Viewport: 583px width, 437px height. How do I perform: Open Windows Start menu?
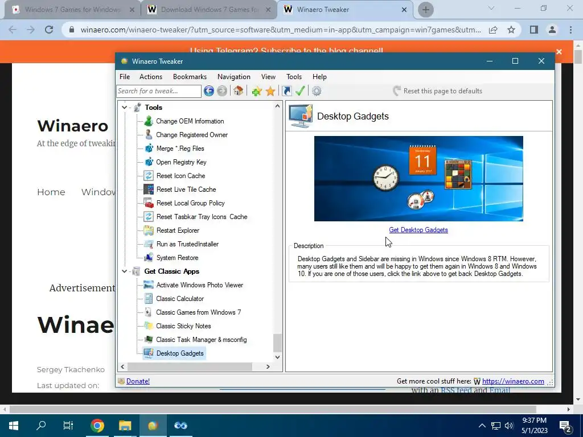coord(14,426)
